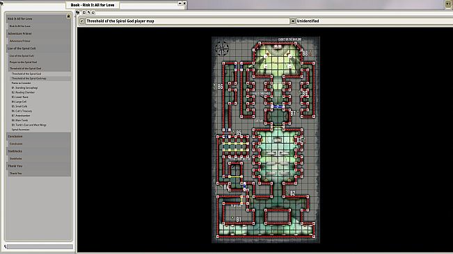
Task: Collapse the Thank You chapter header
Action: tap(39, 166)
